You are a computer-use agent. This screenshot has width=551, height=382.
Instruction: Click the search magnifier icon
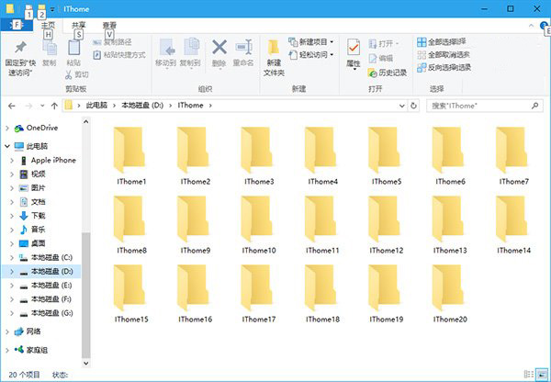click(535, 106)
